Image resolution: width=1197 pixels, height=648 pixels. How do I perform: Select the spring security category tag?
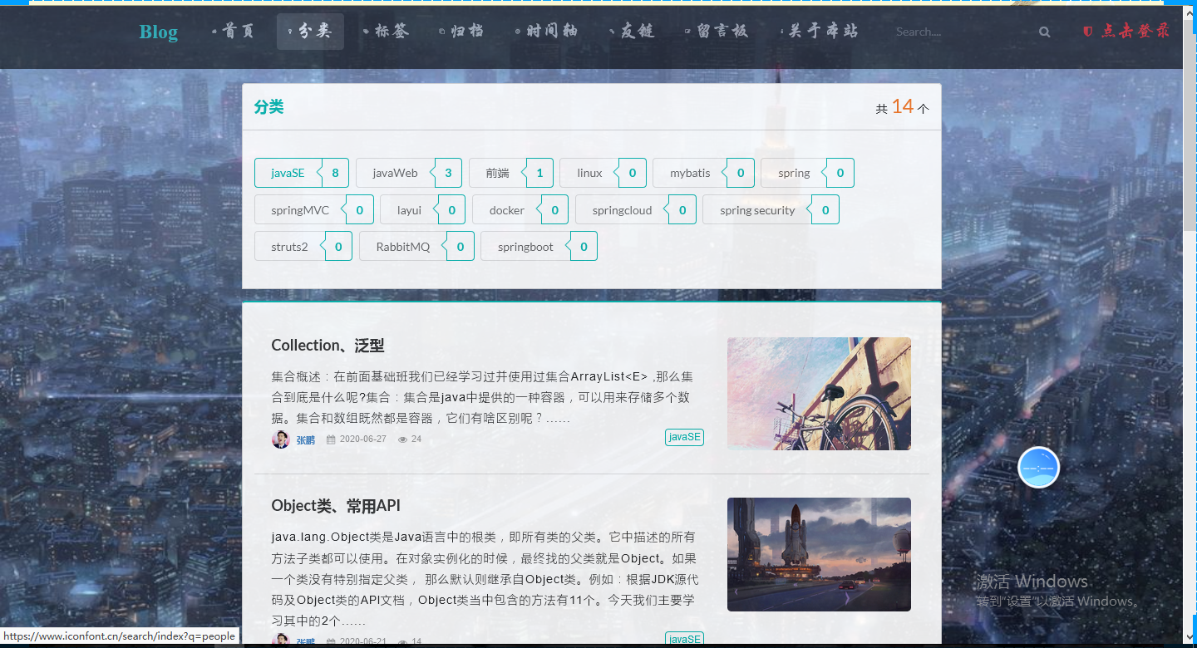click(771, 209)
